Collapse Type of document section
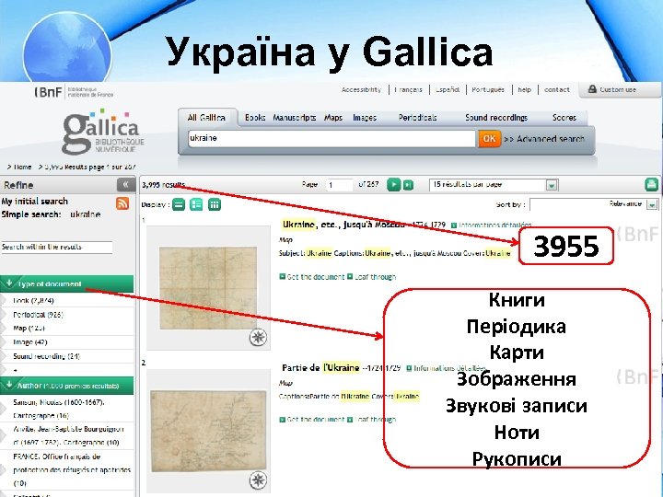The width and height of the screenshot is (663, 497). click(67, 283)
